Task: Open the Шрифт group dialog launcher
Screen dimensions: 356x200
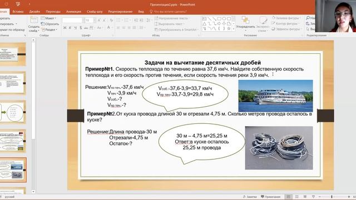Action: [112, 36]
